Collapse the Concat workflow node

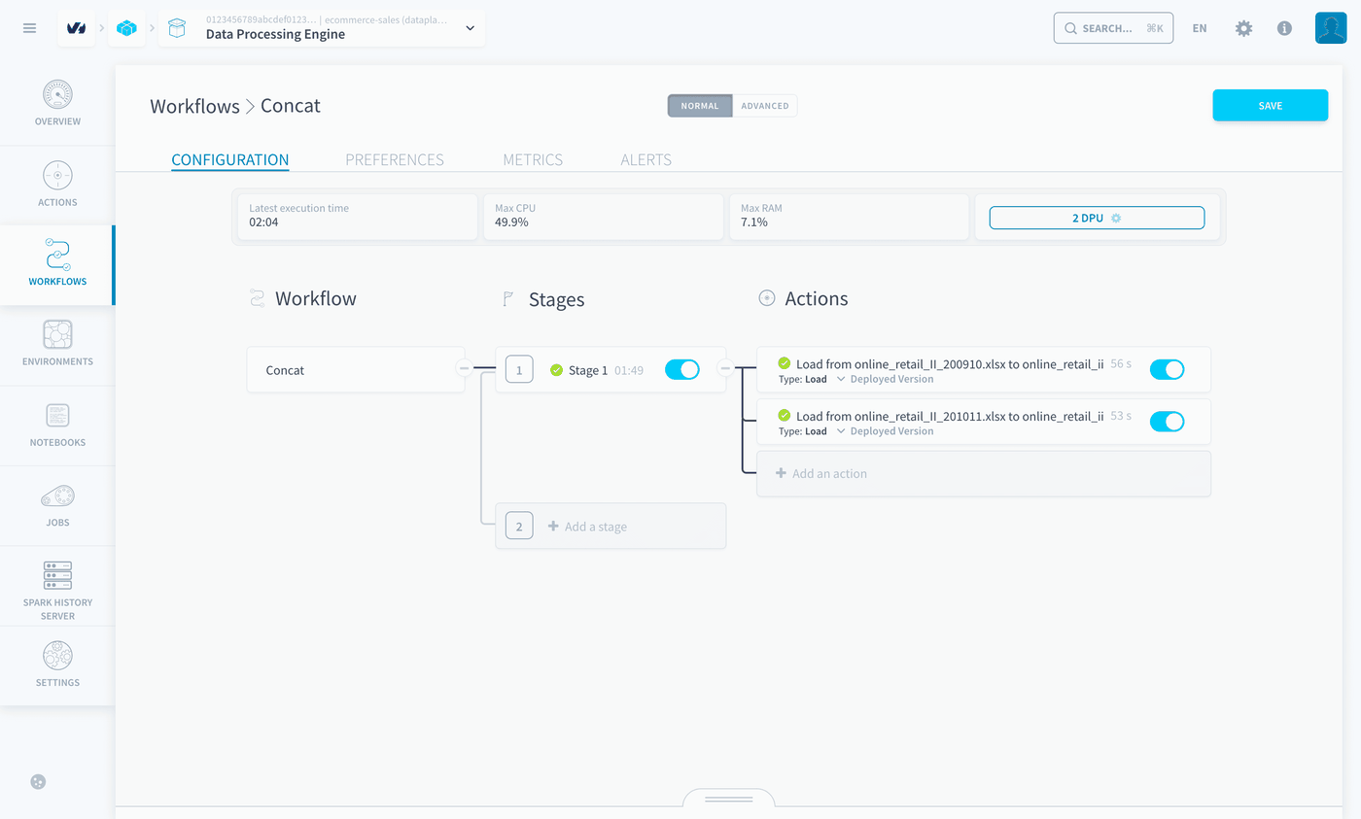coord(464,368)
